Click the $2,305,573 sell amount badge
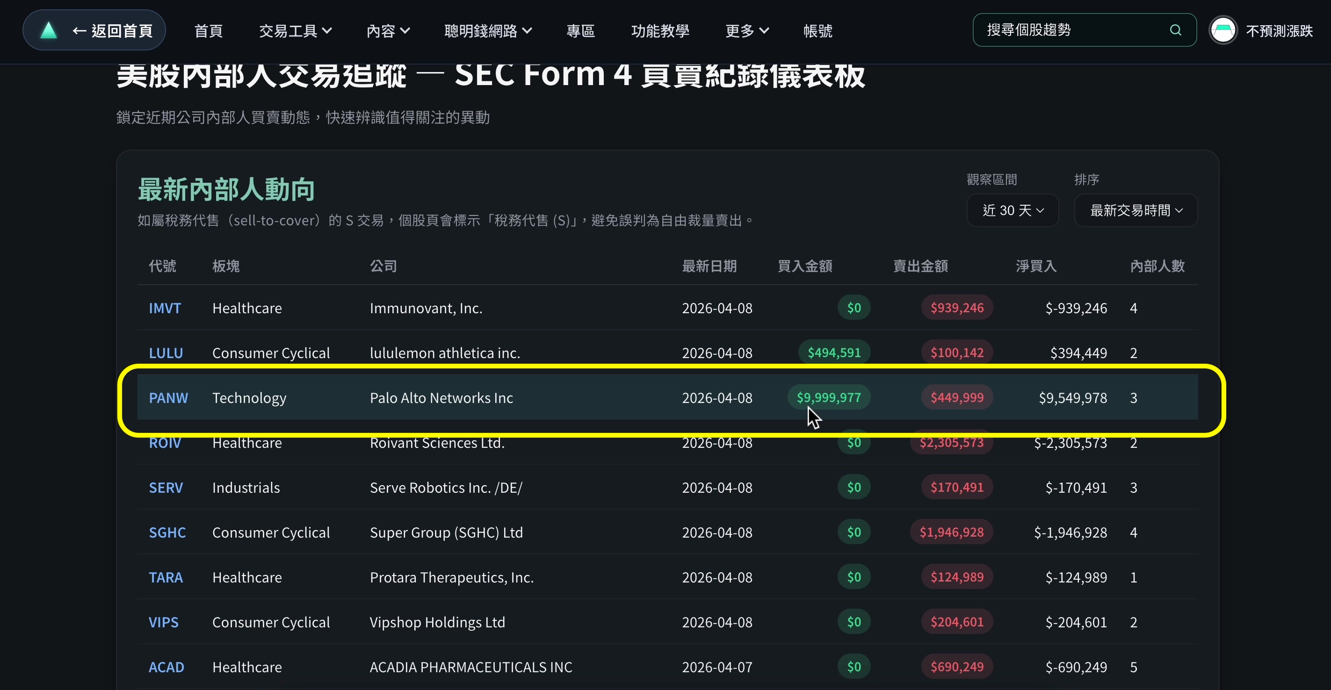Image resolution: width=1331 pixels, height=690 pixels. click(x=951, y=443)
